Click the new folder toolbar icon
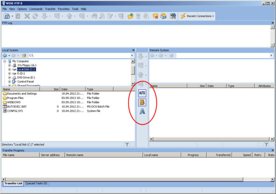This screenshot has width=276, height=194. (x=130, y=16)
